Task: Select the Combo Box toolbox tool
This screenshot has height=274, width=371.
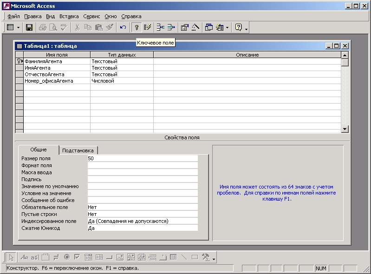Action: 88,257
